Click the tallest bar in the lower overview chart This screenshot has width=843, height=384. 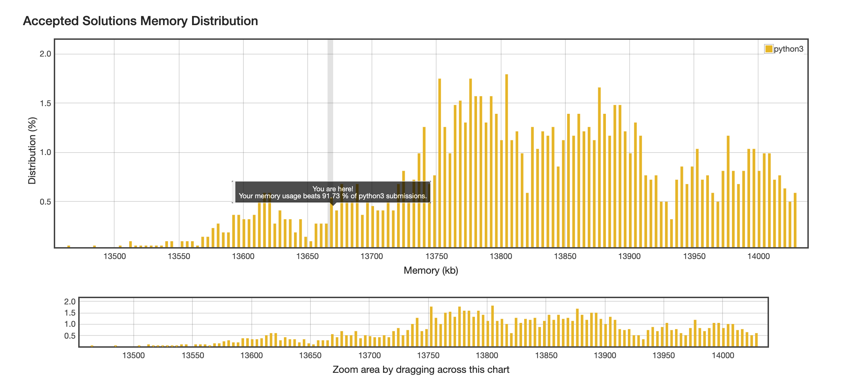492,326
